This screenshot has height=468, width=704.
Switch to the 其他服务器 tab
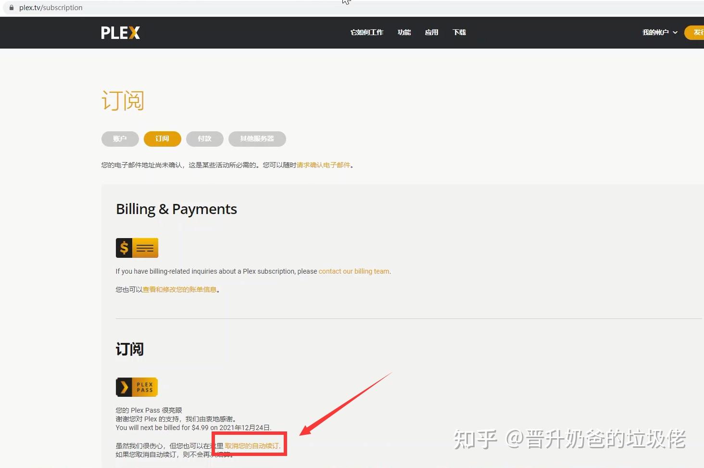click(257, 139)
